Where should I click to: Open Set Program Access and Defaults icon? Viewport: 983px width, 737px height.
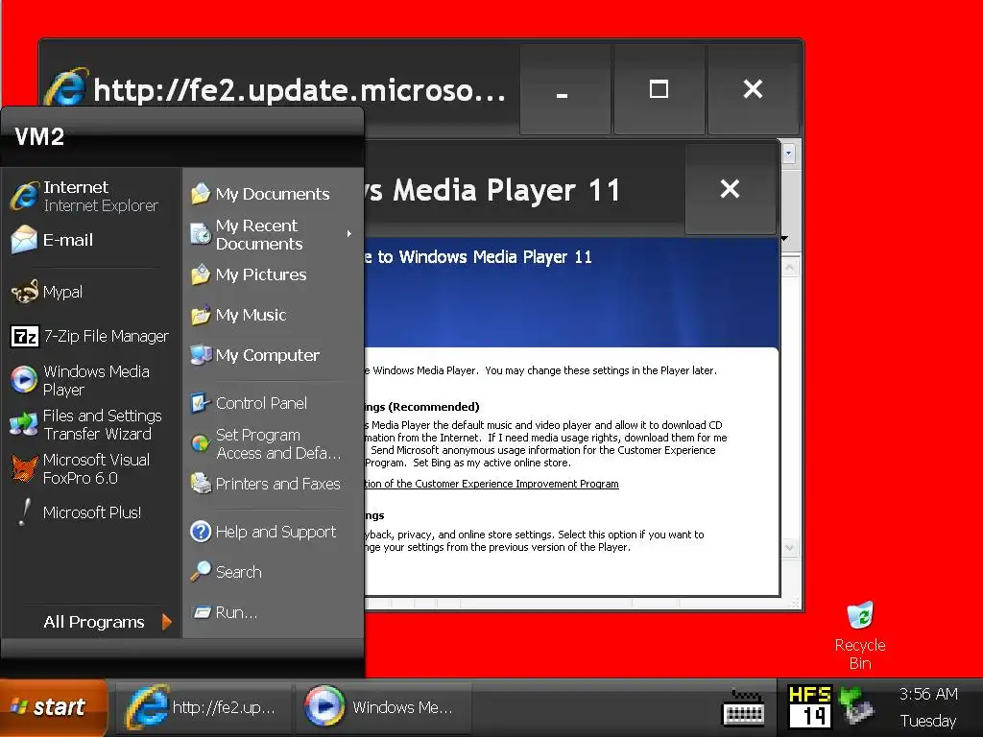(x=201, y=443)
